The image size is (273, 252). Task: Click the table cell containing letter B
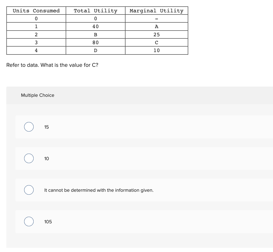(95, 34)
